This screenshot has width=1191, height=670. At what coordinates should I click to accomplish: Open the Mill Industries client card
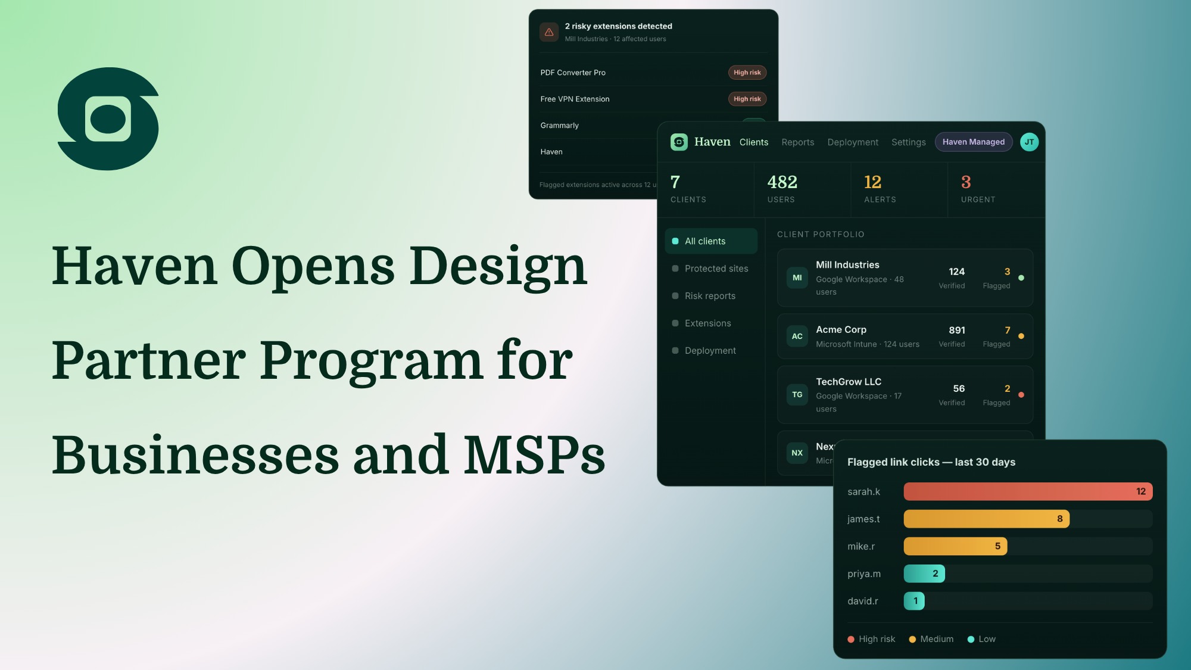tap(905, 278)
